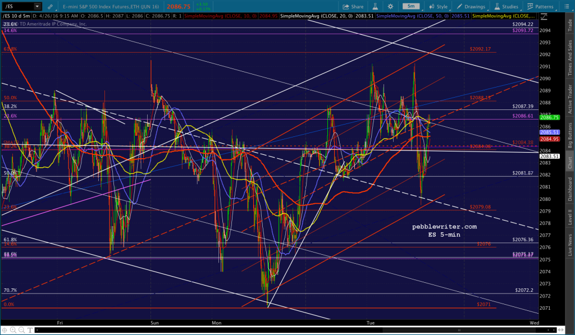The width and height of the screenshot is (575, 335).
Task: Open the Times And Sales side tab
Action: (570, 58)
